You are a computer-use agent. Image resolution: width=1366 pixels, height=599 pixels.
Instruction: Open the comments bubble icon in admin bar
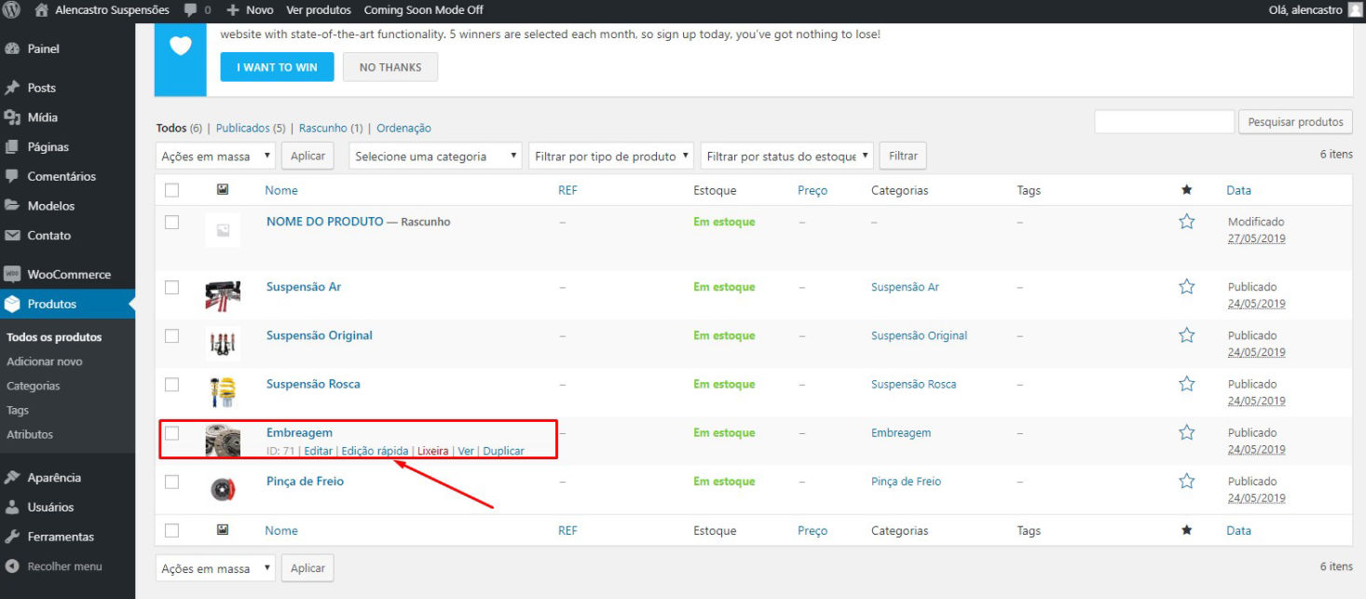pyautogui.click(x=191, y=10)
